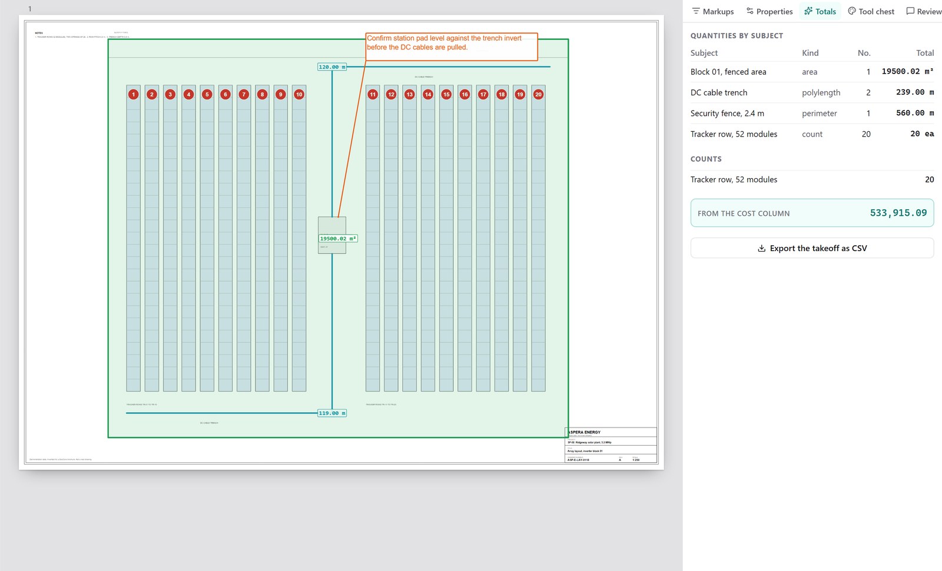Select the 'Block 01, fenced area' row
942x571 pixels.
click(x=812, y=72)
